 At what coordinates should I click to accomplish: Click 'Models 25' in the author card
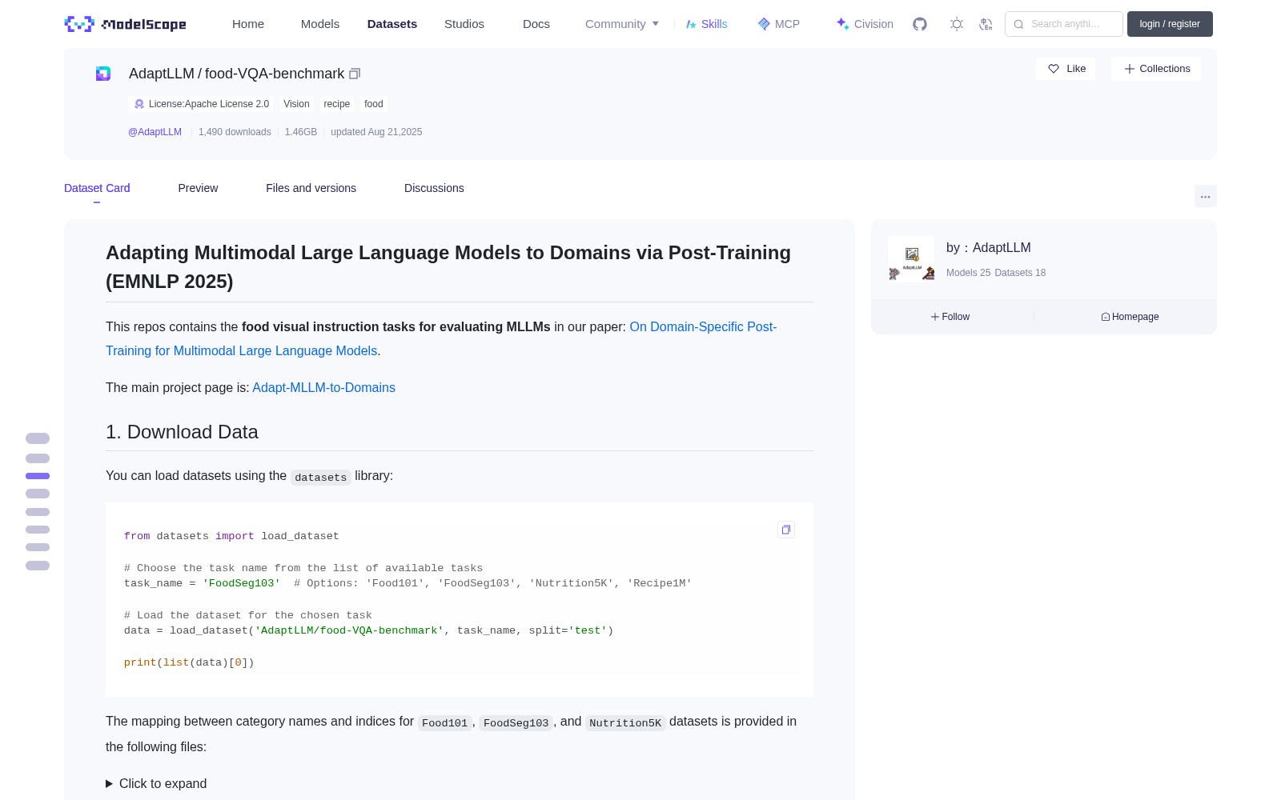point(968,273)
